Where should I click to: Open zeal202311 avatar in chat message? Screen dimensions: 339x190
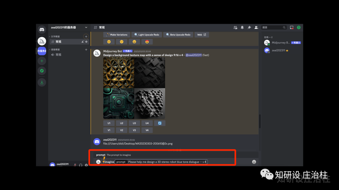pos(97,142)
